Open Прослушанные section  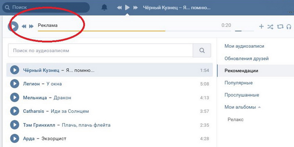click(242, 95)
